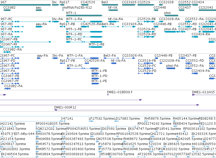Select the Bet3-PA protein feature
Viewport: 216px width, 158px height.
(111, 58)
